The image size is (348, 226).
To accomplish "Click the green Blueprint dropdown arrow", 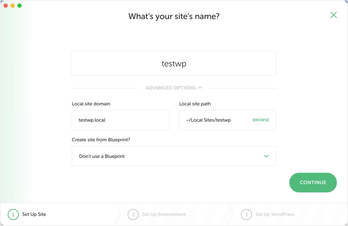I will (x=266, y=156).
